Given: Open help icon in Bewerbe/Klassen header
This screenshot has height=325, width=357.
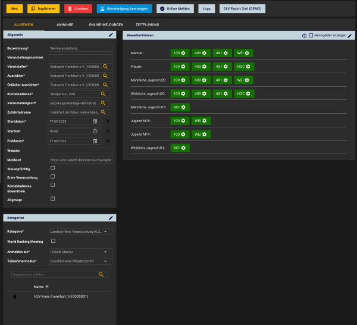Looking at the screenshot, I should [304, 36].
